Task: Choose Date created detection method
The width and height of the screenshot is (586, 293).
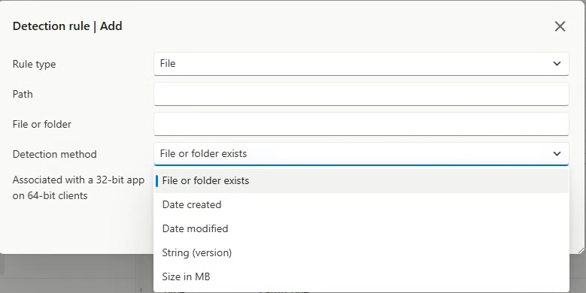Action: coord(361,204)
